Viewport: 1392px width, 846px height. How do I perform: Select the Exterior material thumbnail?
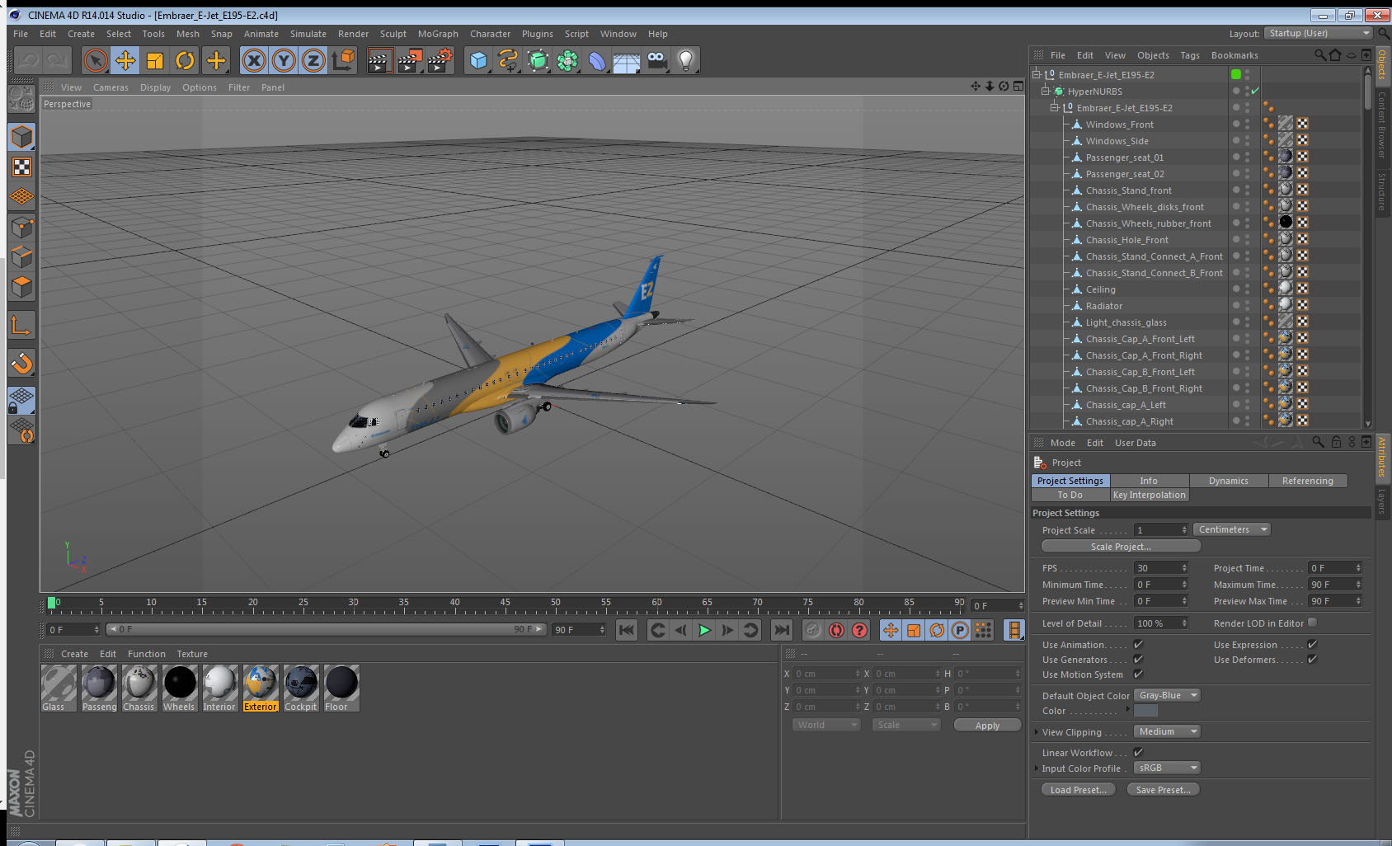[x=260, y=689]
